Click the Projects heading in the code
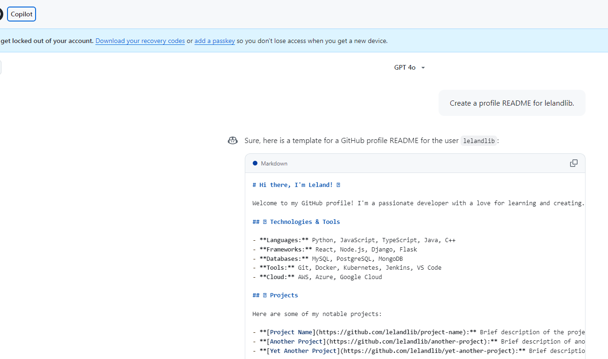608x359 pixels. (x=275, y=295)
